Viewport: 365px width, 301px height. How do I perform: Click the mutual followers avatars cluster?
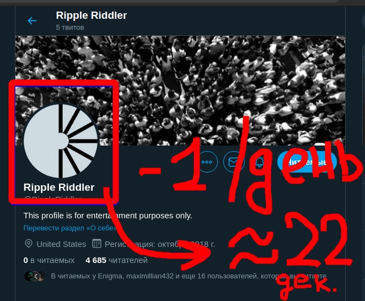34,276
